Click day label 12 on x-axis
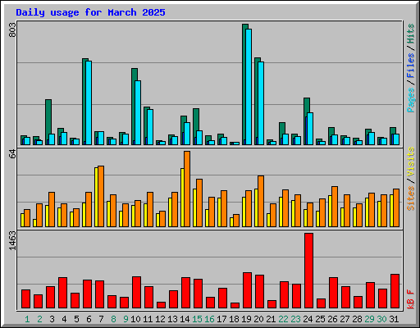Screen dimensions: 420x328 (x=160, y=319)
